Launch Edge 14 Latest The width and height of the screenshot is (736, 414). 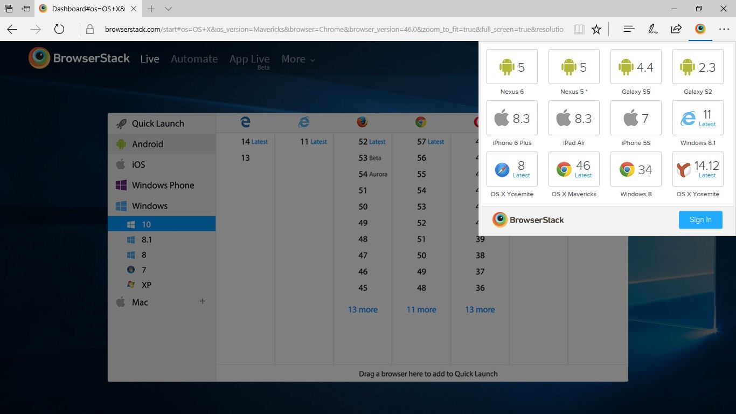point(254,142)
